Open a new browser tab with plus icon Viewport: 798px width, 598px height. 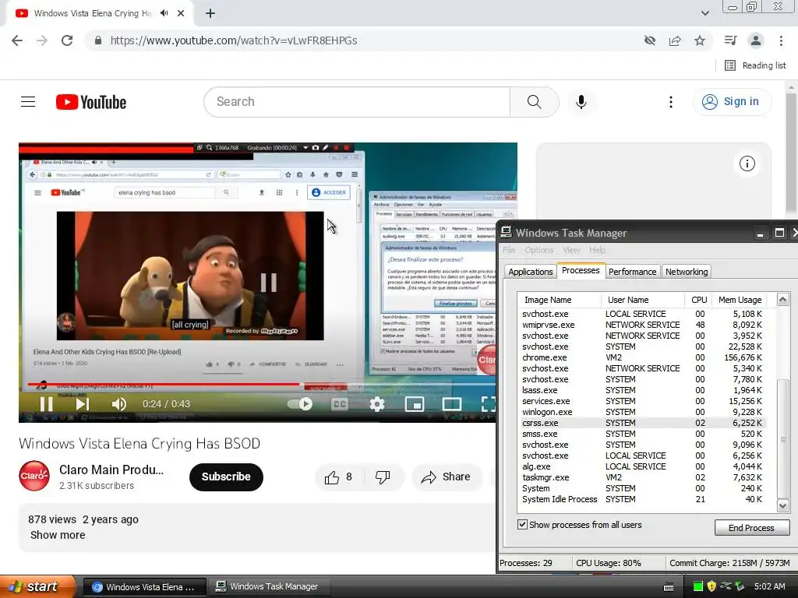(210, 13)
